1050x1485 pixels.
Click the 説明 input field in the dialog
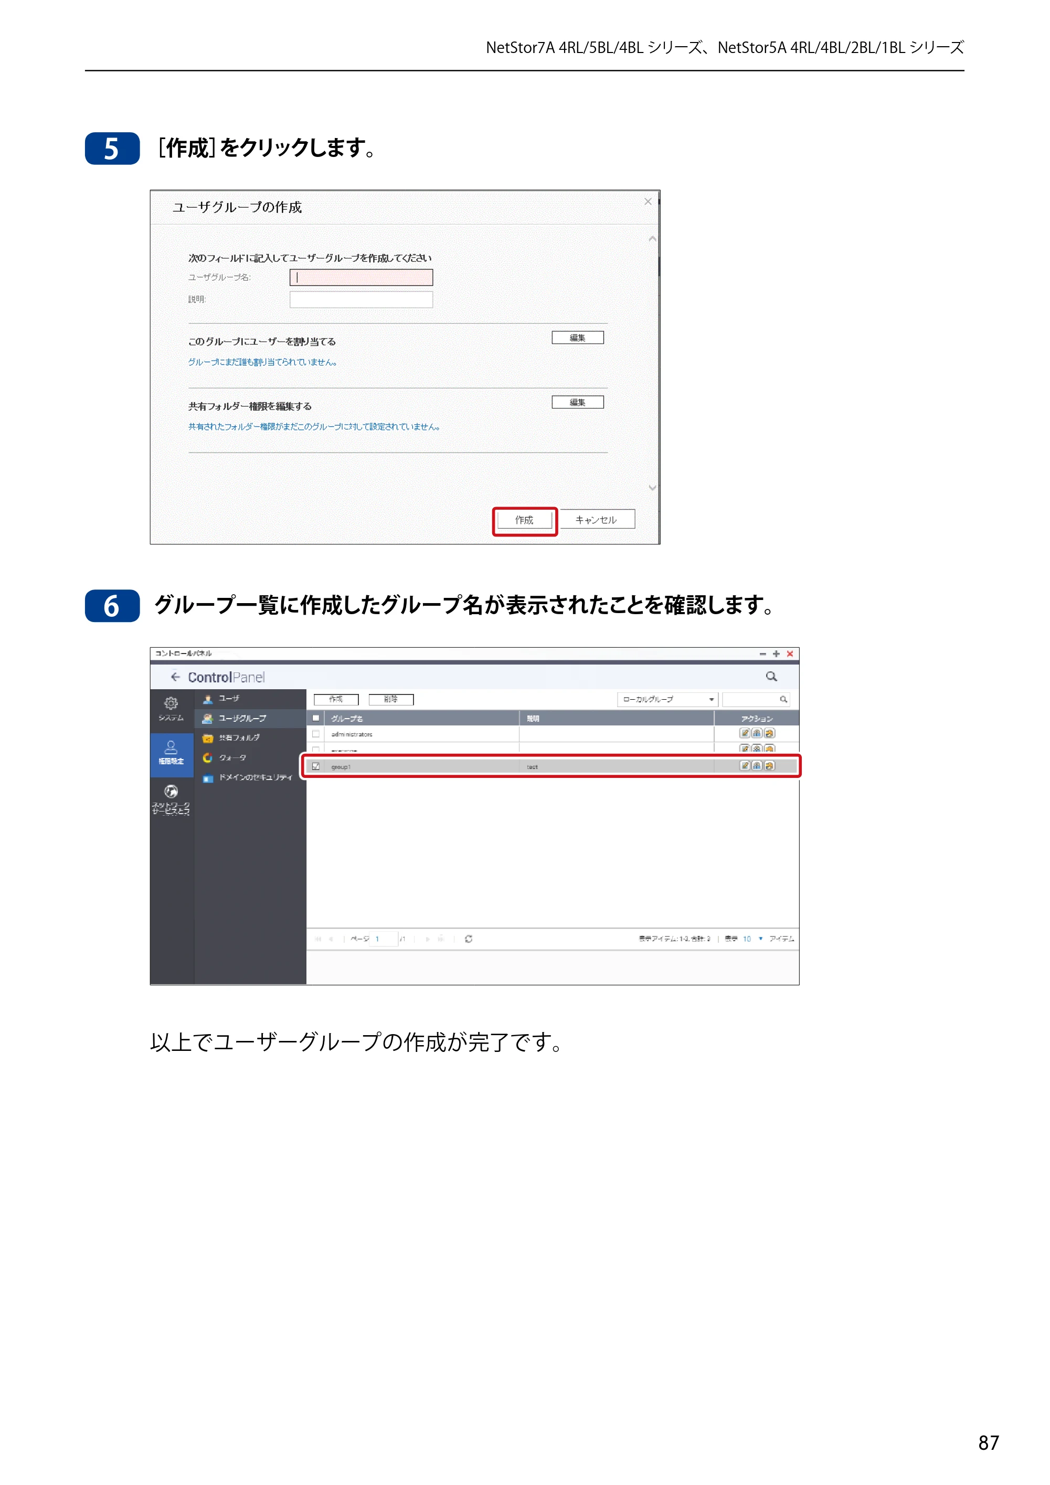pos(361,299)
